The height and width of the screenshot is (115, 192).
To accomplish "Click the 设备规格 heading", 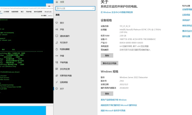I will (106, 20).
